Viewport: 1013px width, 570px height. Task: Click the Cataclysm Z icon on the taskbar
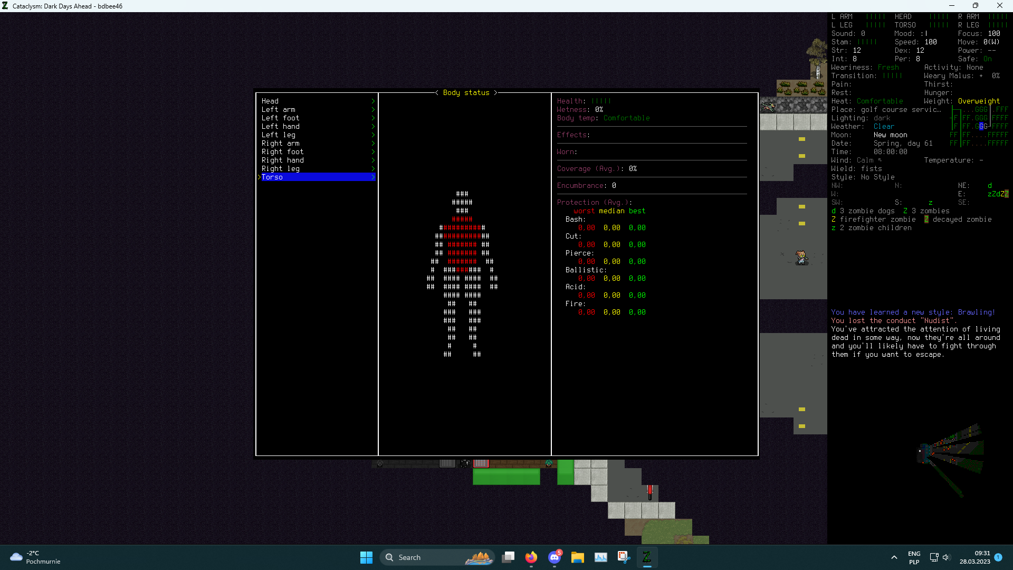coord(647,557)
